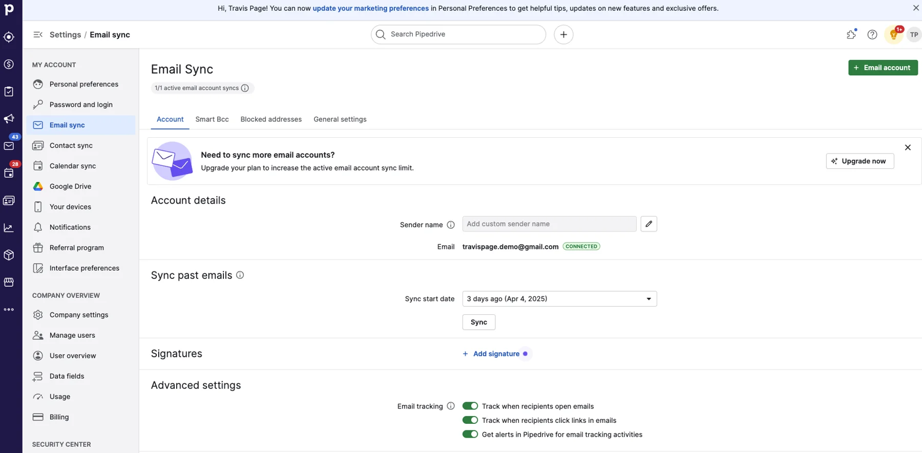922x453 pixels.
Task: Click the quick add plus button
Action: point(563,34)
